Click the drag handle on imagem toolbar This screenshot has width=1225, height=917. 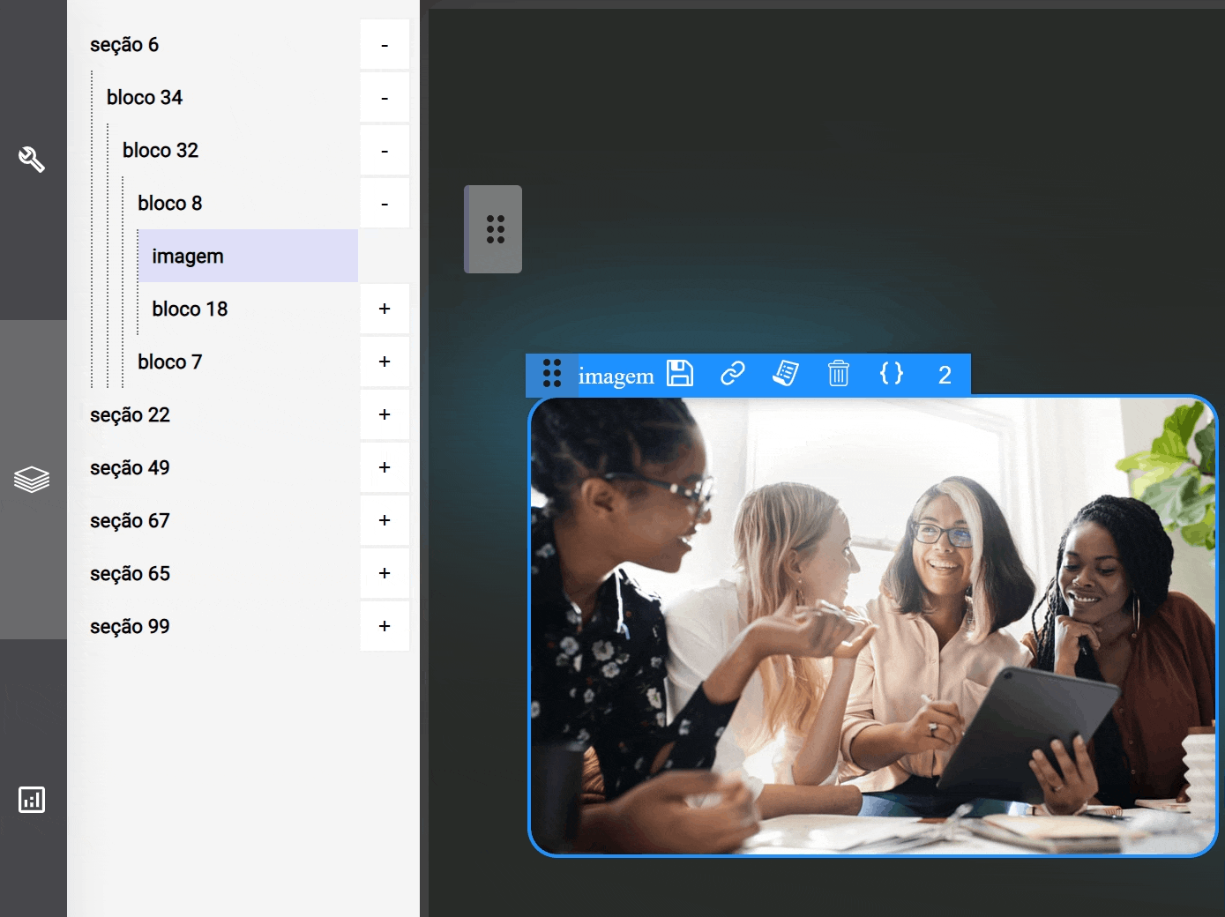coord(552,374)
